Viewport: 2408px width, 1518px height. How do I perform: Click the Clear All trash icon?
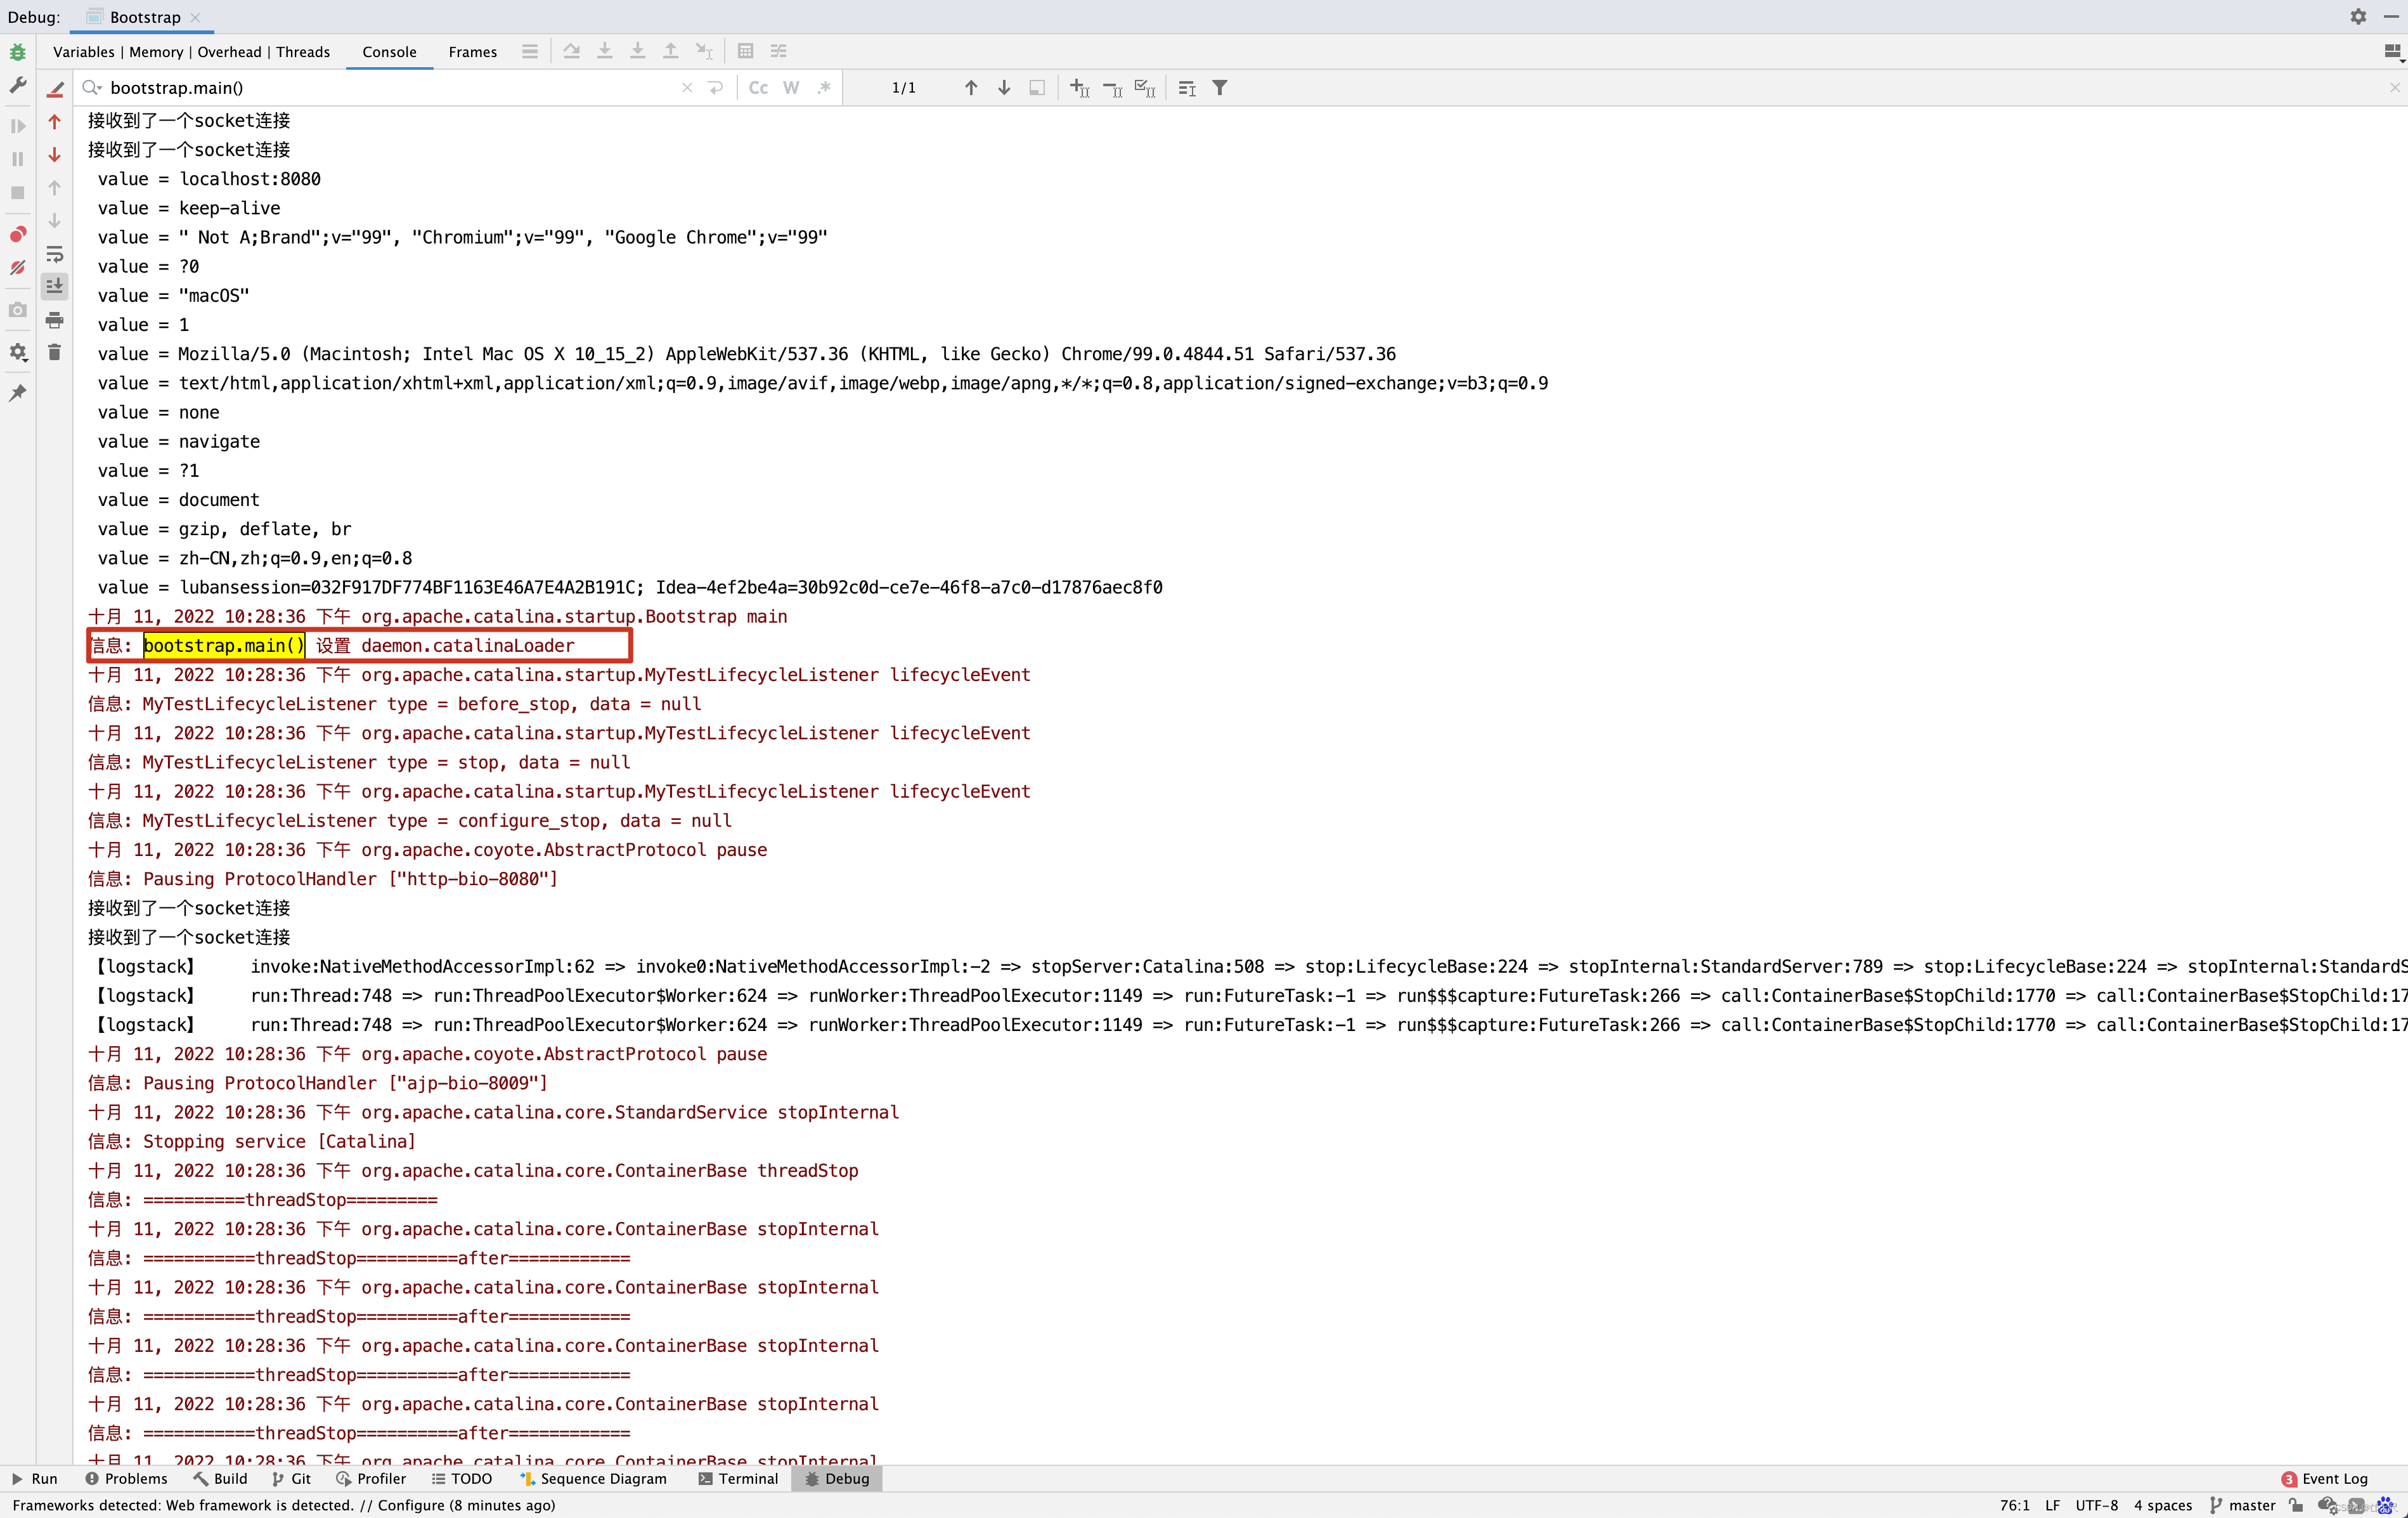[55, 352]
